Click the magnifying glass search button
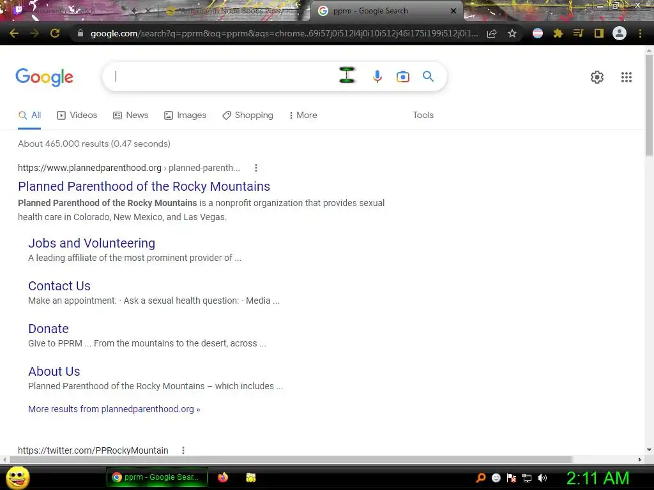The height and width of the screenshot is (490, 654). 429,77
